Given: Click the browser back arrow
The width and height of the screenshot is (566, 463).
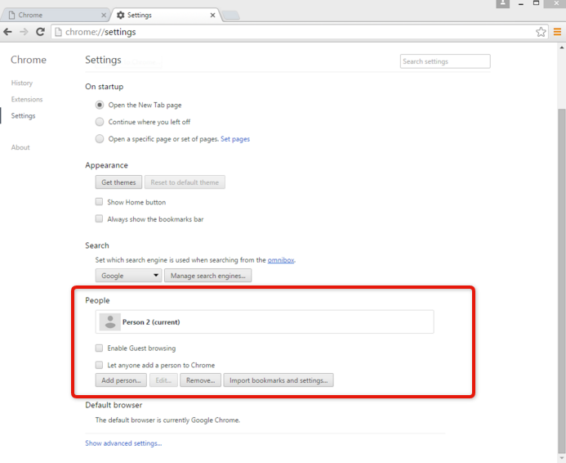Looking at the screenshot, I should coord(7,32).
